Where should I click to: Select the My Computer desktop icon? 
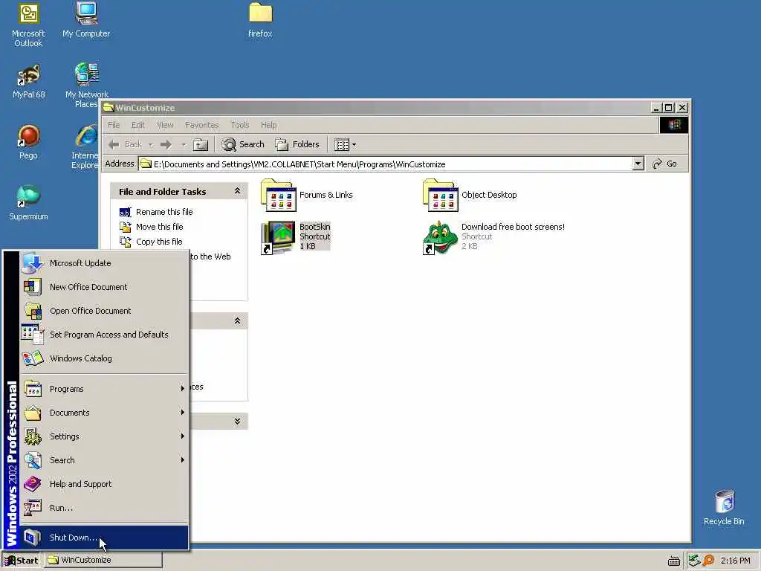pyautogui.click(x=86, y=20)
